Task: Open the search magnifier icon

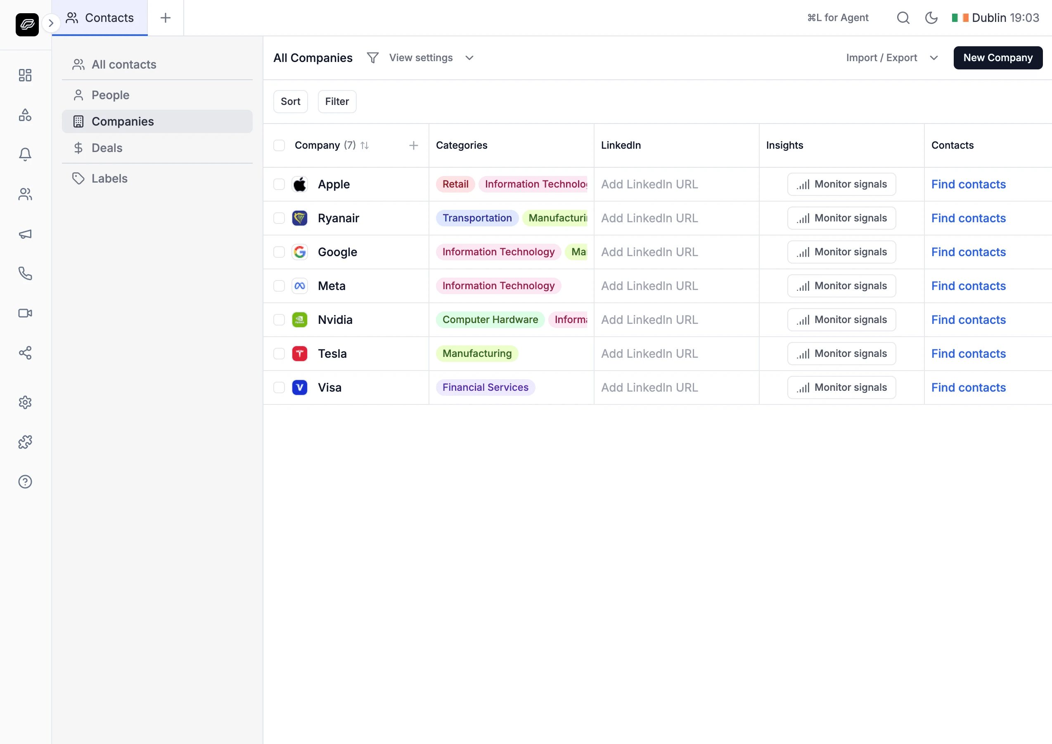Action: (903, 18)
